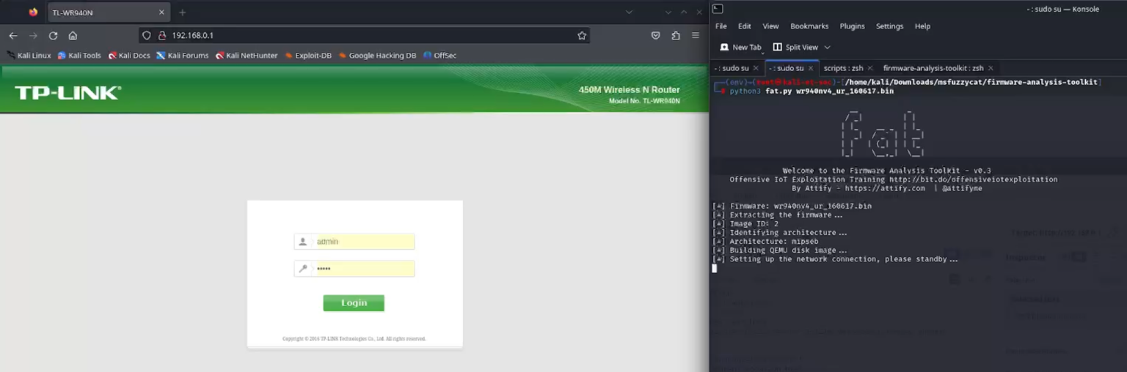
Task: Close the 'firmware-analysis-toolkit : zsh' tab
Action: (991, 68)
